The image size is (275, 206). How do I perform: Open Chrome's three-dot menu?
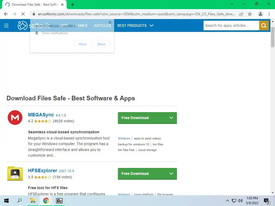(269, 14)
